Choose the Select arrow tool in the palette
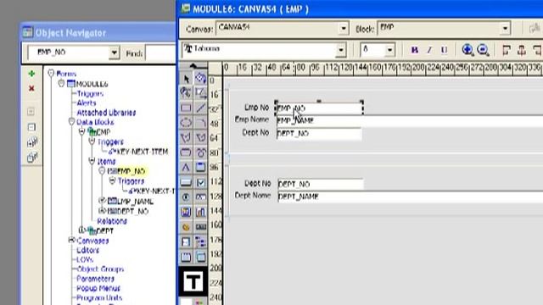Screen dimensions: 543x305 [x=186, y=79]
